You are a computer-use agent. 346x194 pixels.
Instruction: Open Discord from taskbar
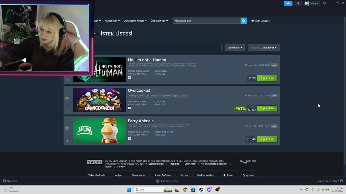(209, 190)
